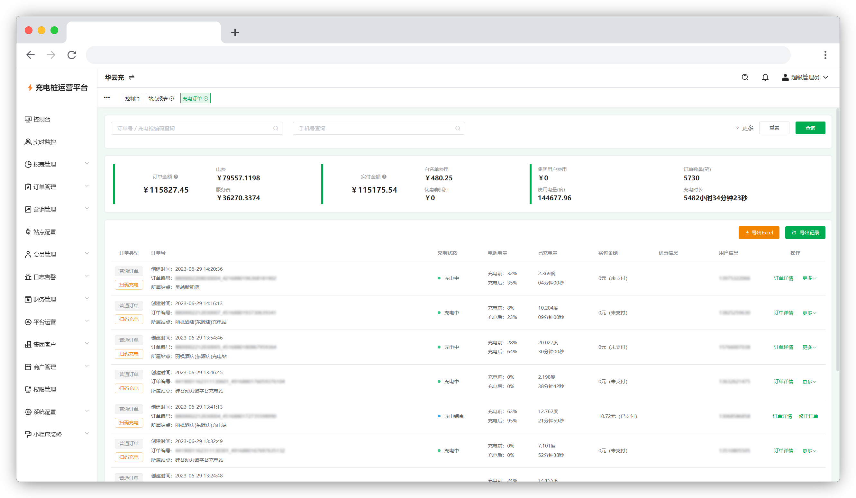Focus the 手机号查询 input field

374,128
